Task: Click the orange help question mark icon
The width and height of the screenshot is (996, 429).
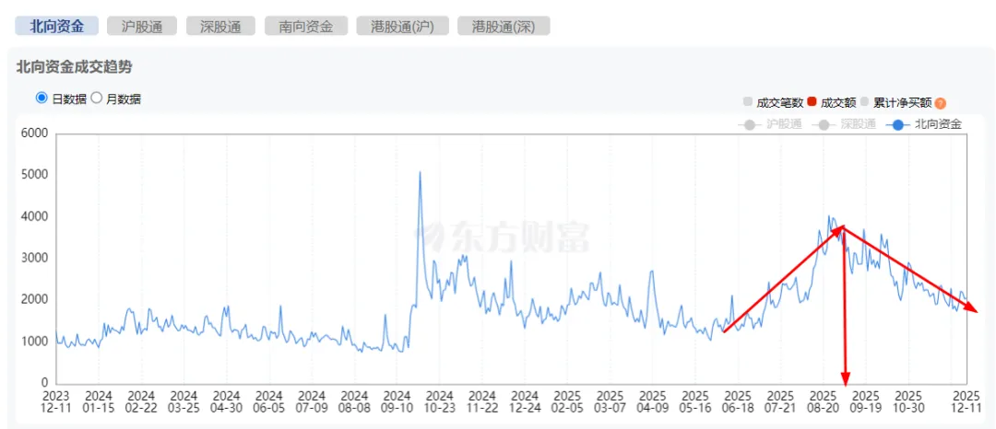Action: pyautogui.click(x=941, y=103)
